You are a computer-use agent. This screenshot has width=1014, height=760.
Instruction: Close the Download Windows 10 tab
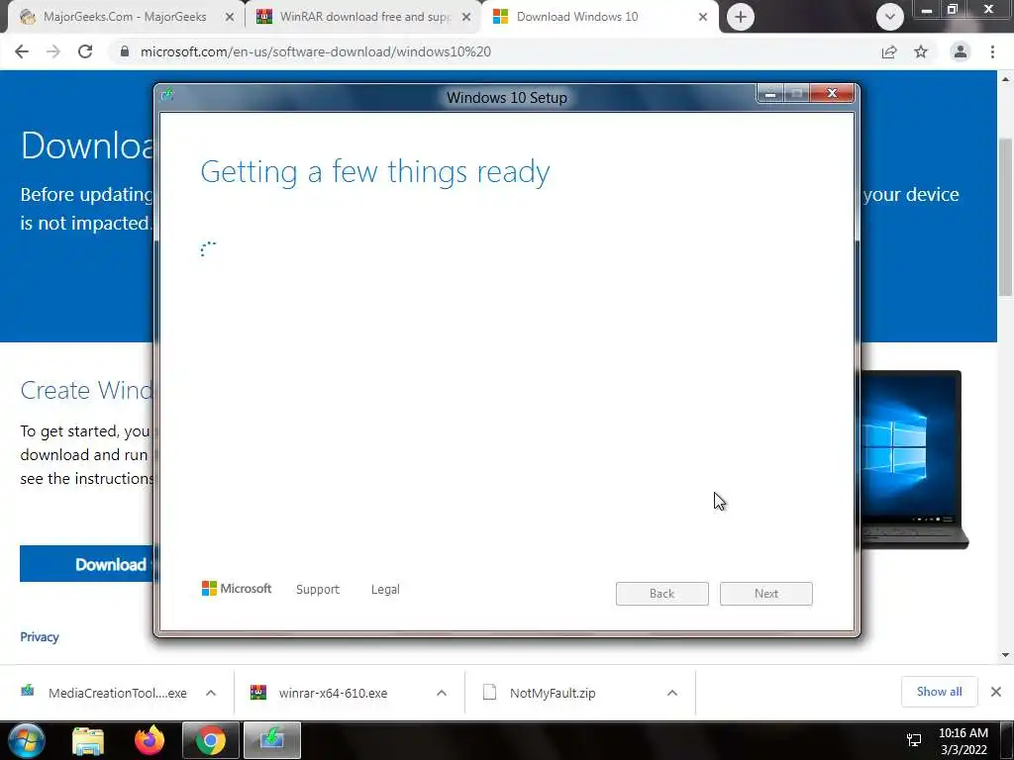[703, 18]
